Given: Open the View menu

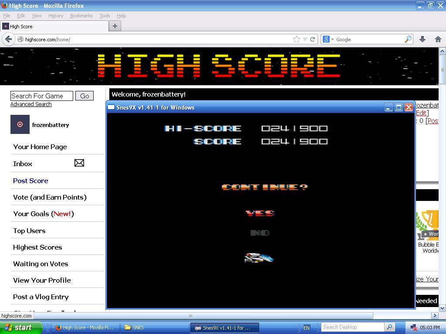Looking at the screenshot, I should click(37, 16).
